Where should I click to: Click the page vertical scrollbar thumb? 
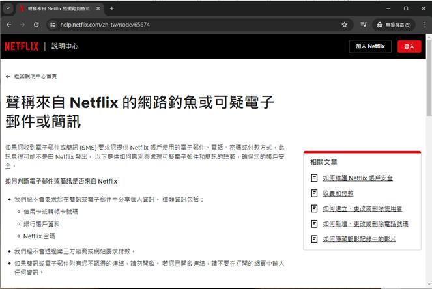click(x=429, y=77)
